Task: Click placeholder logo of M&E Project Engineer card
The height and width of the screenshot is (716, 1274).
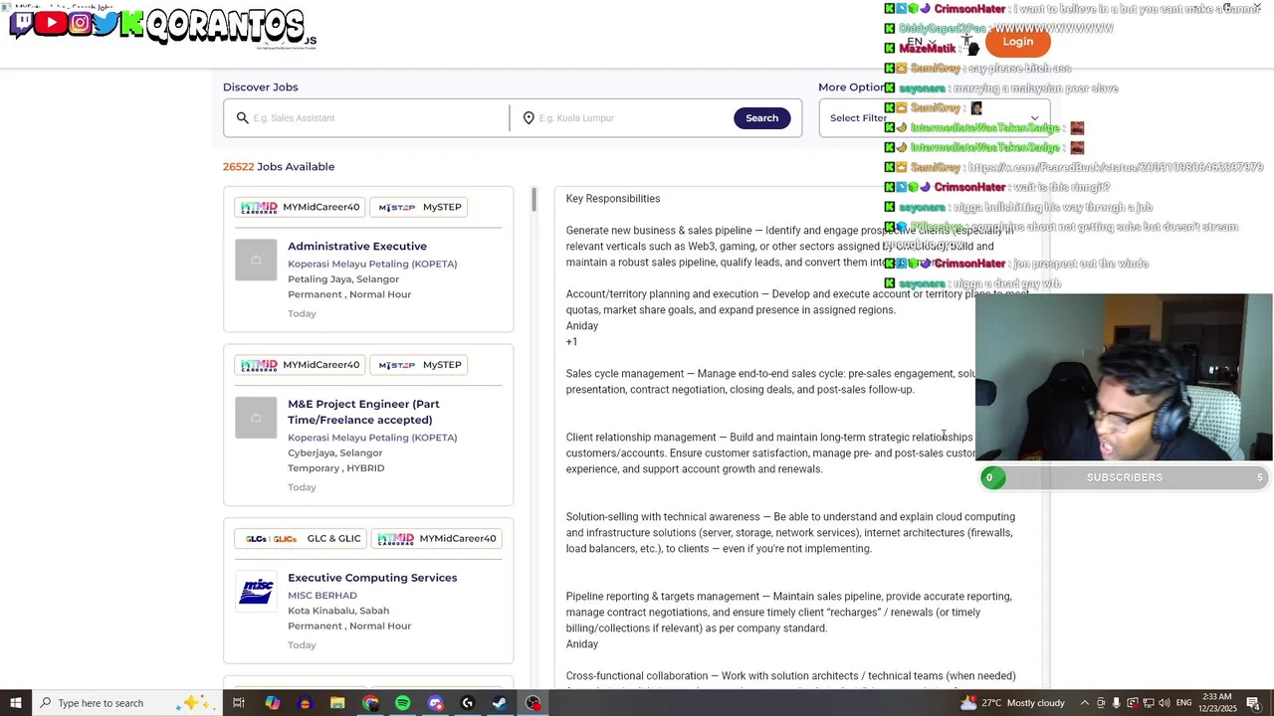Action: coord(256,418)
